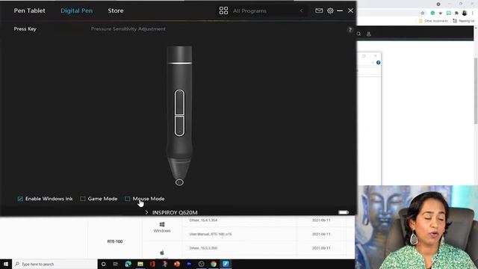Download the Driver_15.5.3.350 file link
478x269 pixels.
[x=203, y=248]
